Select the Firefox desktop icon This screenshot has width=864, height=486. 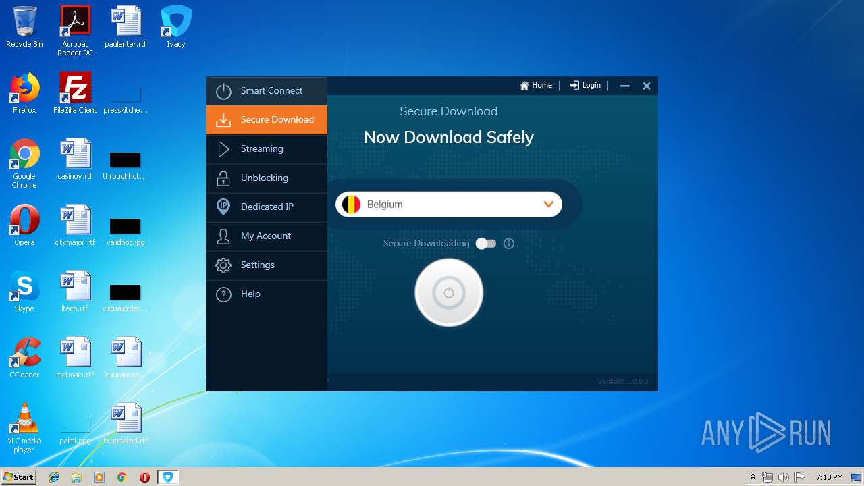tap(24, 93)
